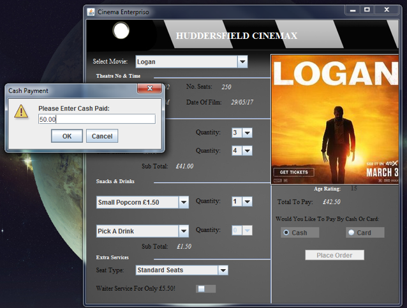Viewport: 407px width, 308px height.
Task: Cancel the Cash Payment dialog
Action: pos(102,136)
